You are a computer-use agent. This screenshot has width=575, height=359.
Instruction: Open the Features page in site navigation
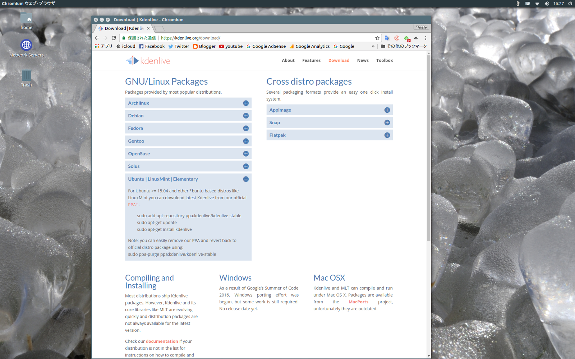[x=311, y=60]
